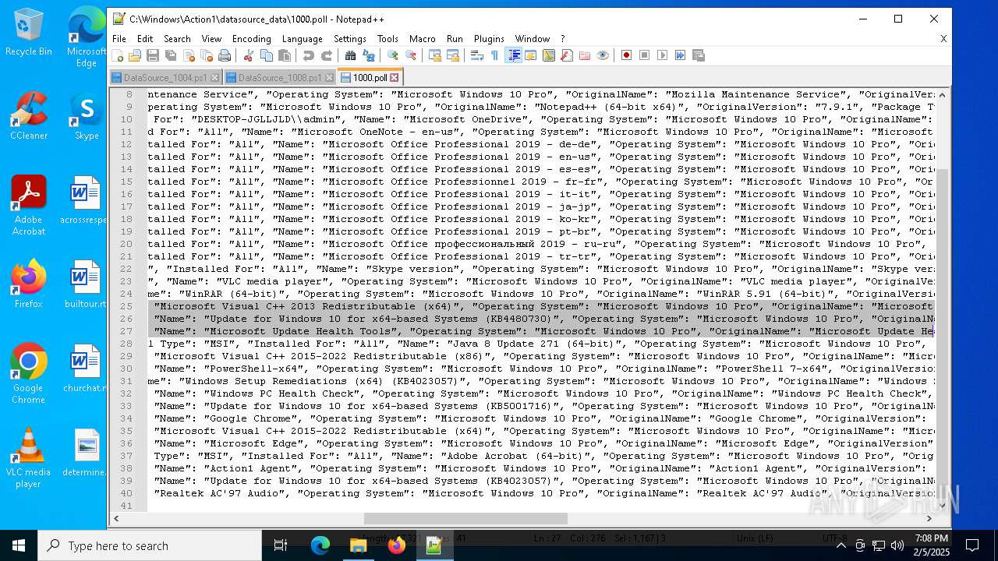The image size is (998, 561).
Task: Toggle file monitoring eye icon
Action: [x=603, y=55]
